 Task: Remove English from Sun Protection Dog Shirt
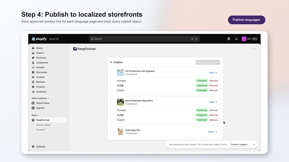(x=213, y=120)
